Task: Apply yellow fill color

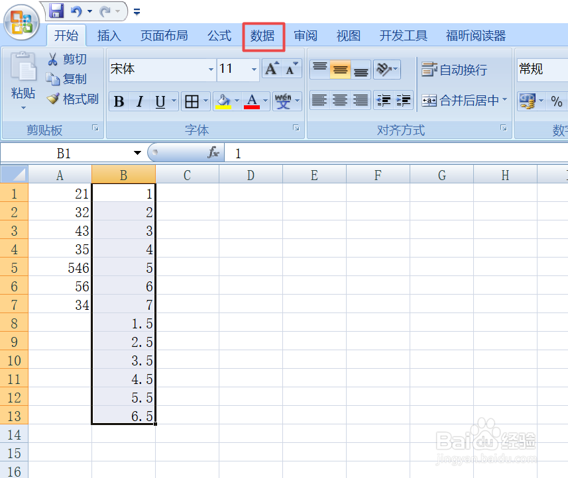Action: point(223,101)
